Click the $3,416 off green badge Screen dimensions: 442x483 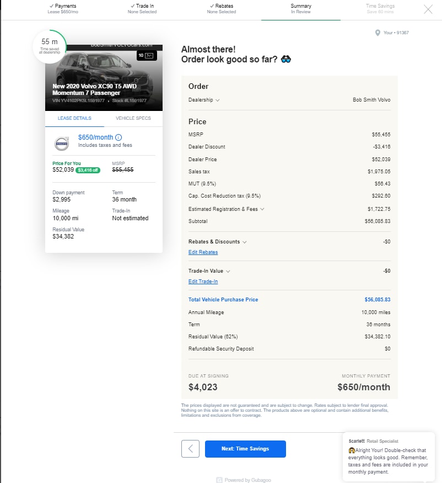88,170
